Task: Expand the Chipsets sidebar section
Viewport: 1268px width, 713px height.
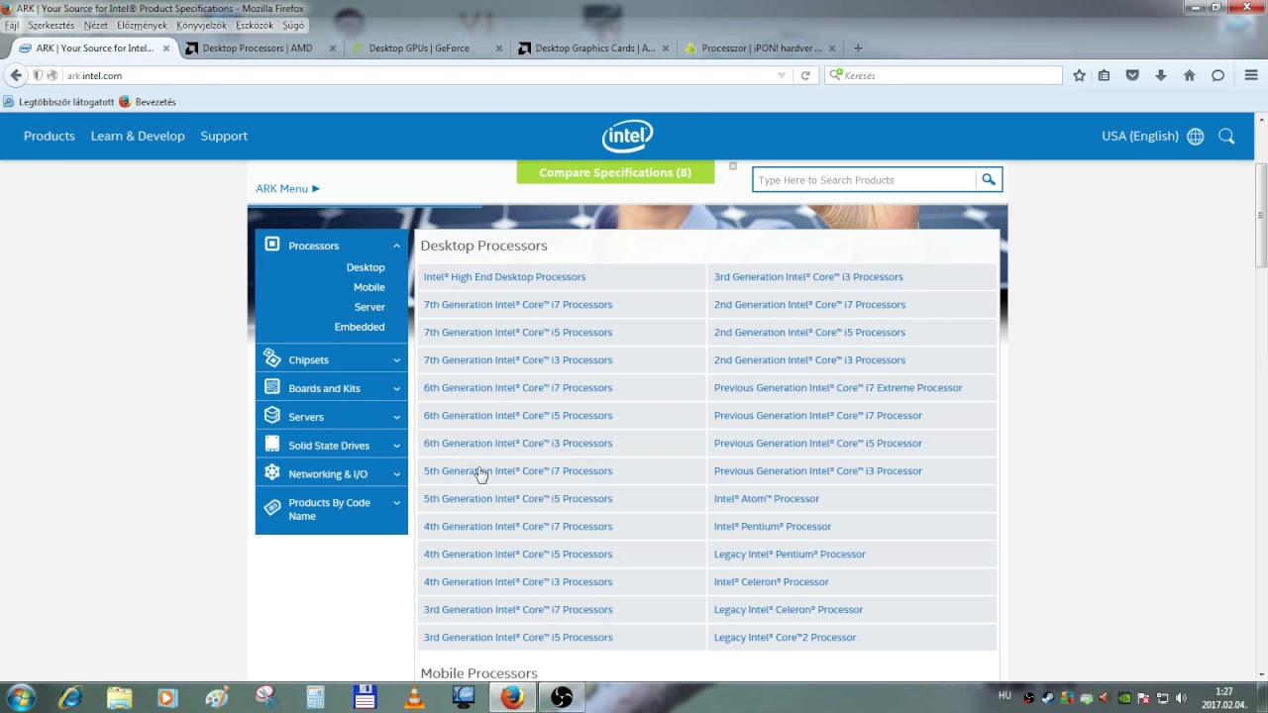Action: pos(396,360)
